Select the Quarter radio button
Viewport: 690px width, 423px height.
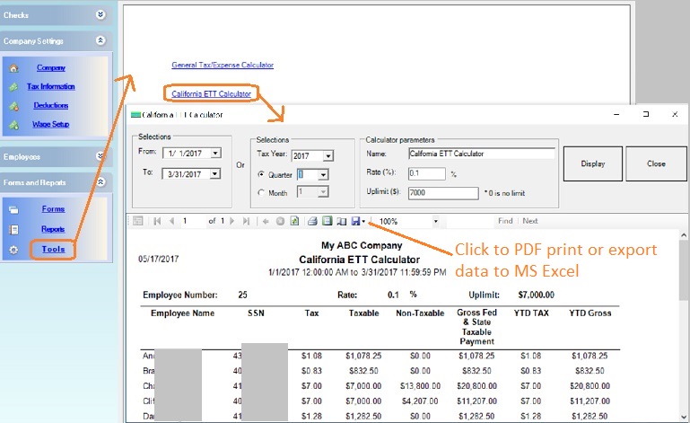pos(261,174)
